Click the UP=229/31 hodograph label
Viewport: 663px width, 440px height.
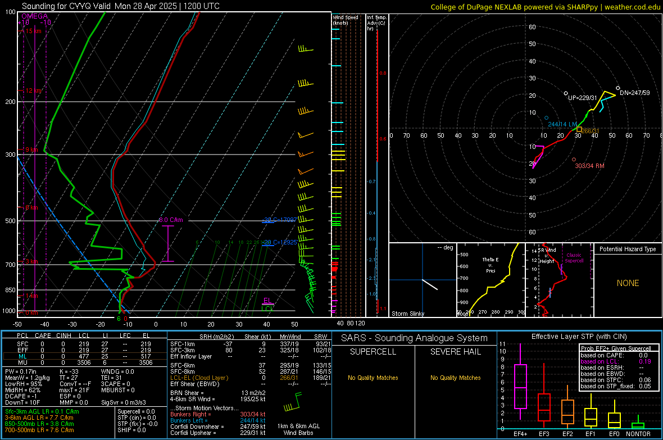pos(582,98)
